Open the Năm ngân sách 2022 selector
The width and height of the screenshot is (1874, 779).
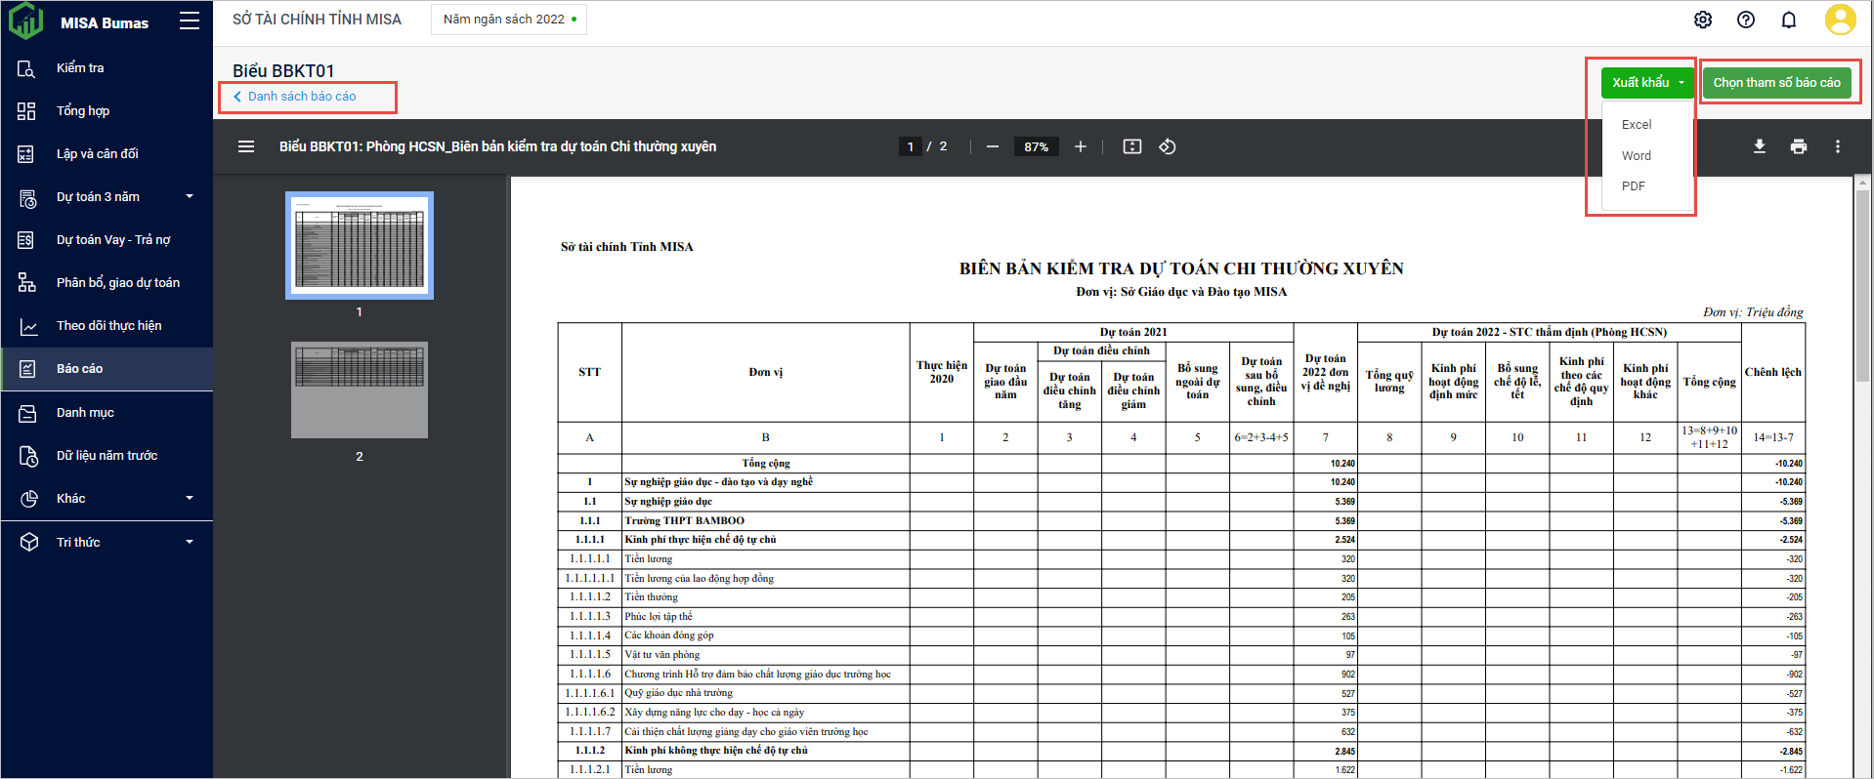509,20
